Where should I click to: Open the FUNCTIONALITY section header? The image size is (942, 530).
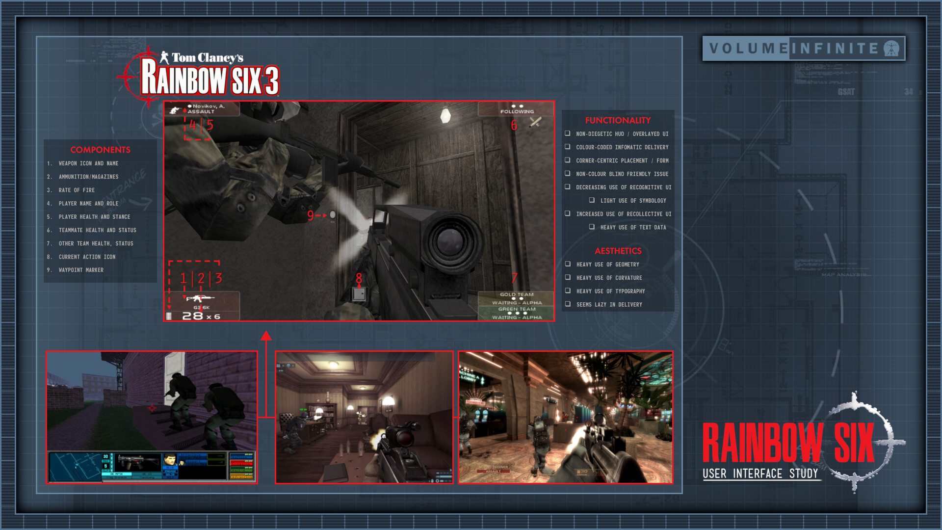618,121
